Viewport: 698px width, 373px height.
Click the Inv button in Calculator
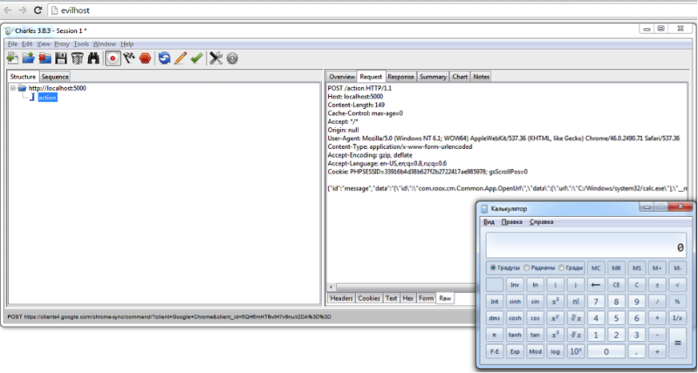point(515,284)
